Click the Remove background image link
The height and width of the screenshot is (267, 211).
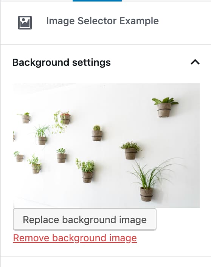(75, 238)
